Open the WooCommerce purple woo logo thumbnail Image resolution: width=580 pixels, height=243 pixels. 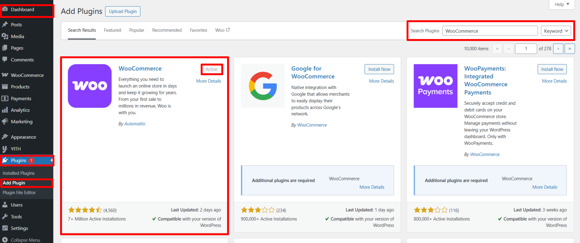pyautogui.click(x=90, y=86)
